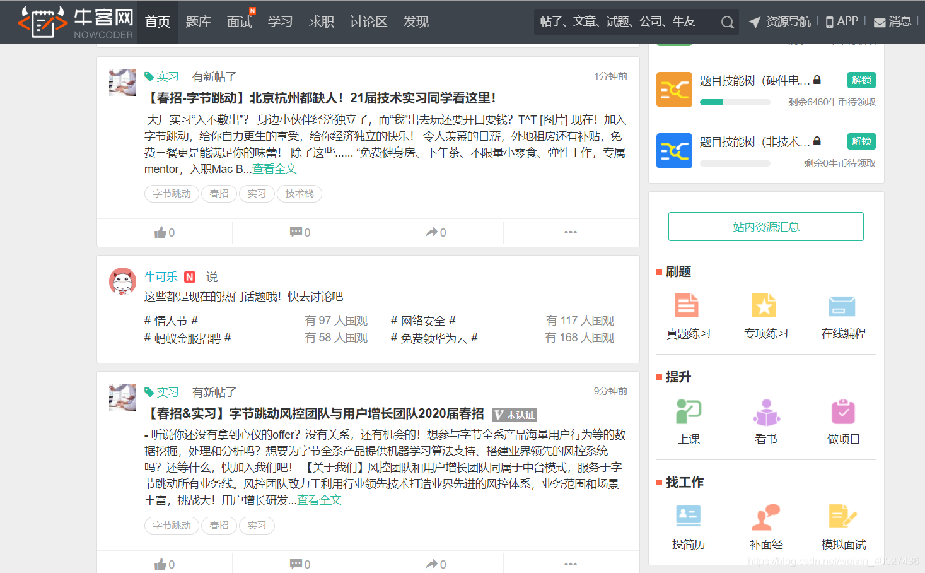Screen dimensions: 925x573
Task: Open post title 北京杭州都缺人
Action: point(321,98)
